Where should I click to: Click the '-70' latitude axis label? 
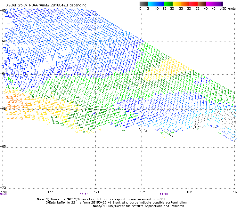pos(3,188)
